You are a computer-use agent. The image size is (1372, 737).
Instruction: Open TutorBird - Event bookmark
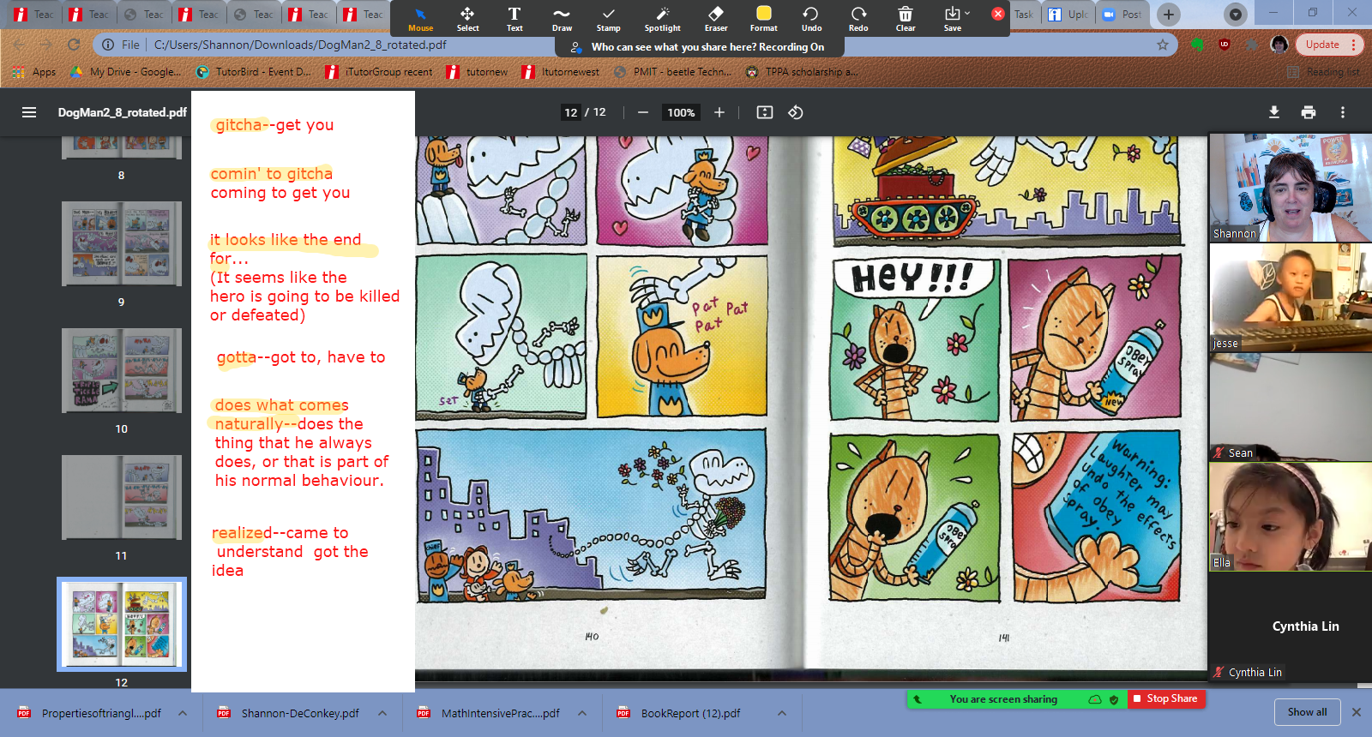tap(254, 72)
